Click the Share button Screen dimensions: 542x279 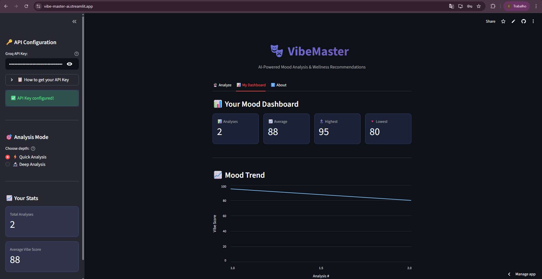coord(491,22)
